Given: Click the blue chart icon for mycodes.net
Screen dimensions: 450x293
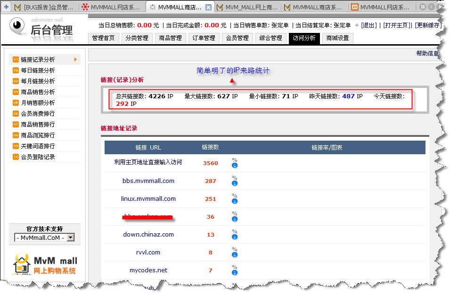Looking at the screenshot, I should pos(235,272).
